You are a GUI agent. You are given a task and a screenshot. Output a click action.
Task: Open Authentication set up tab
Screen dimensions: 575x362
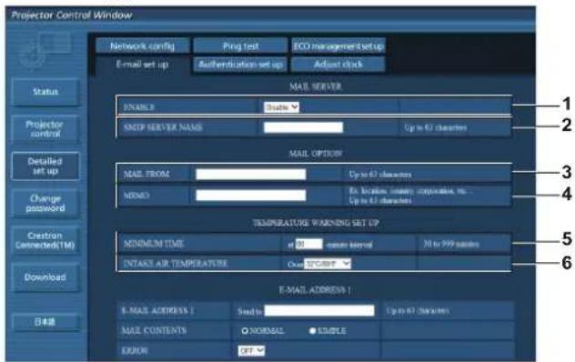pyautogui.click(x=240, y=65)
